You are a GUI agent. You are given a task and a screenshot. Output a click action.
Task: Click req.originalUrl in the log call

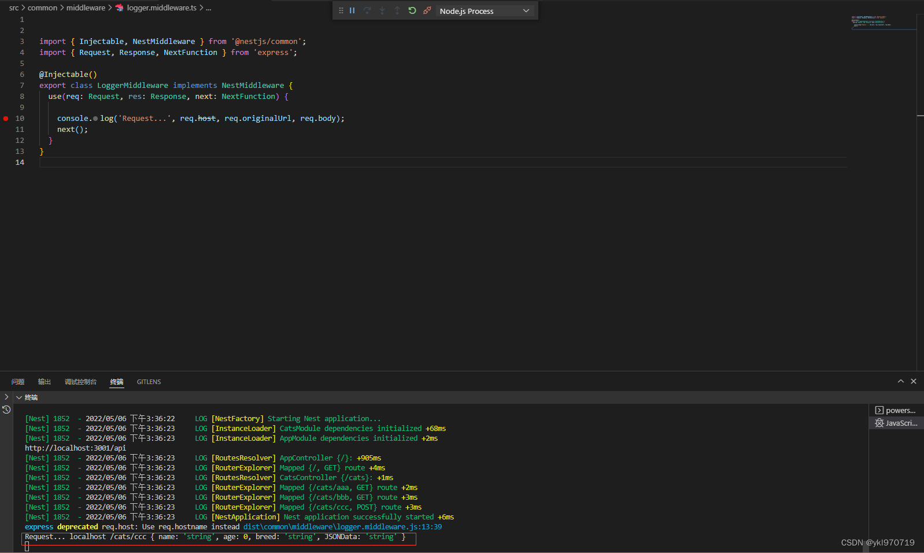click(258, 119)
